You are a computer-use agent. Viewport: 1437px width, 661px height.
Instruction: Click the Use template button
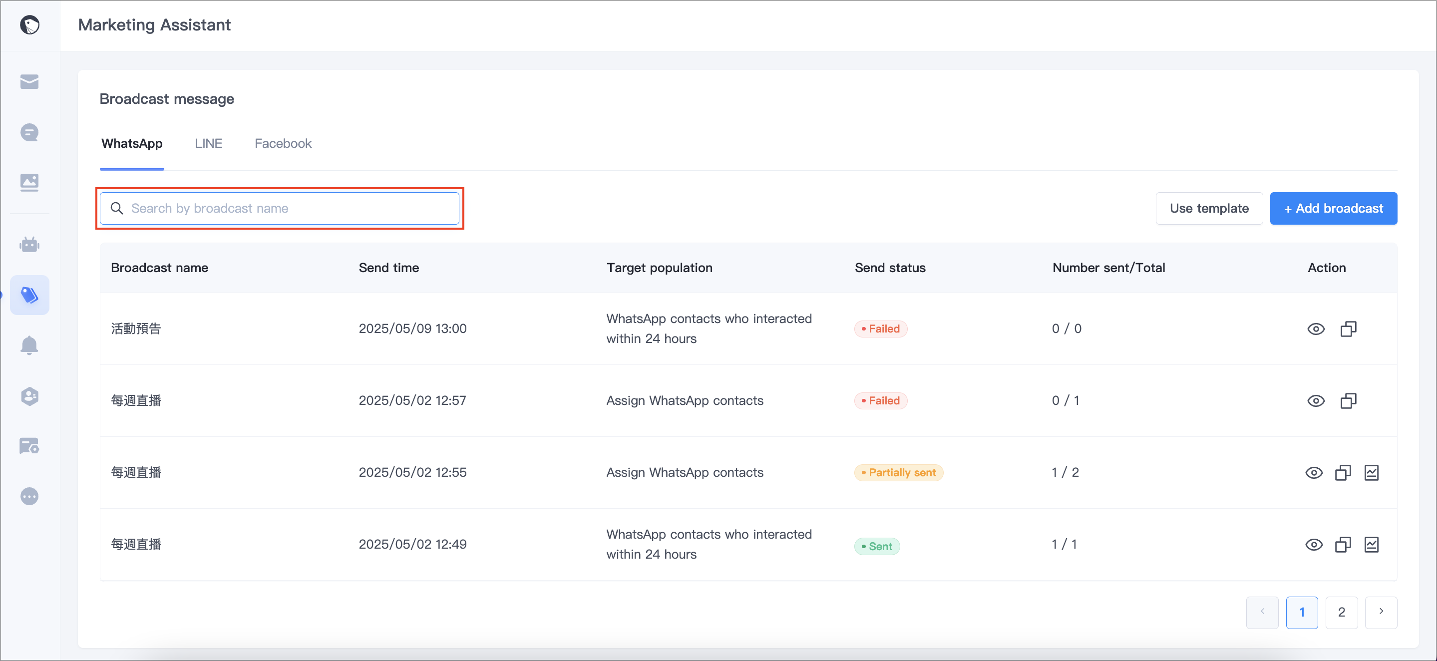tap(1209, 208)
